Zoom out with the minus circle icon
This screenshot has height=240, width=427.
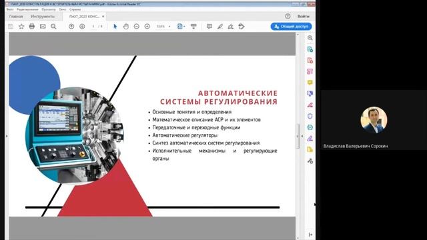(x=136, y=27)
